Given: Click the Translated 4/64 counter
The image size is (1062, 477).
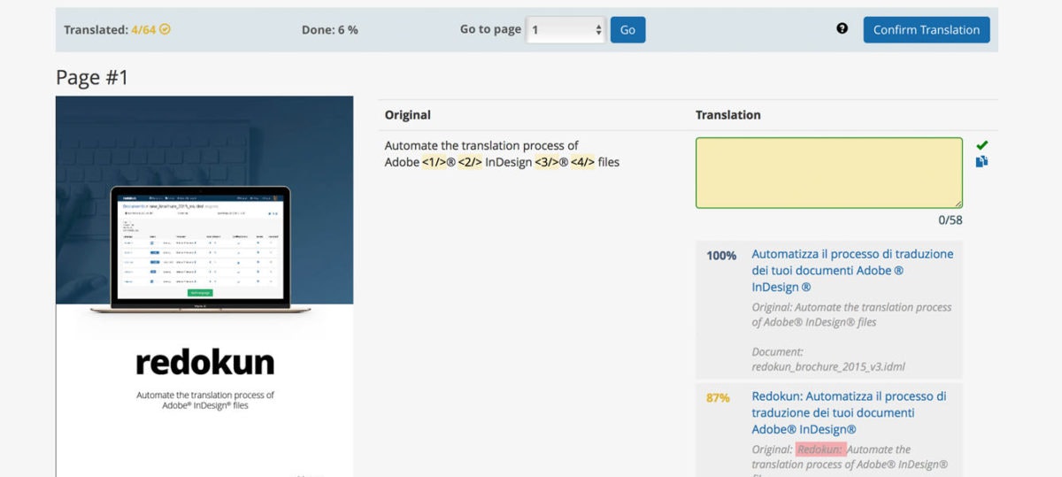Looking at the screenshot, I should click(x=117, y=29).
